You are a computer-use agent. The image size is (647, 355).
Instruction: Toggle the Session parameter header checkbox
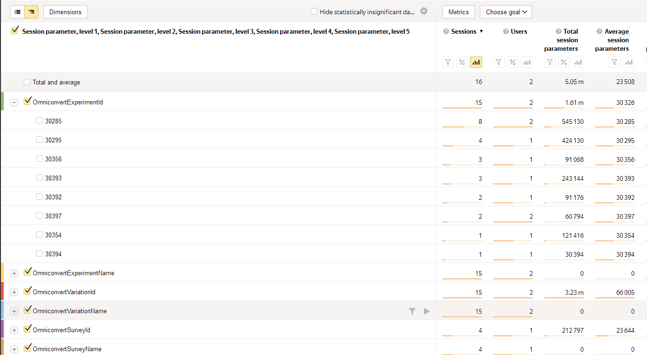pos(14,31)
